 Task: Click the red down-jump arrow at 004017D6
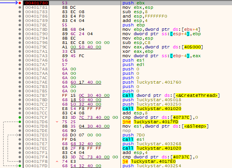pyautogui.click(x=57, y=122)
